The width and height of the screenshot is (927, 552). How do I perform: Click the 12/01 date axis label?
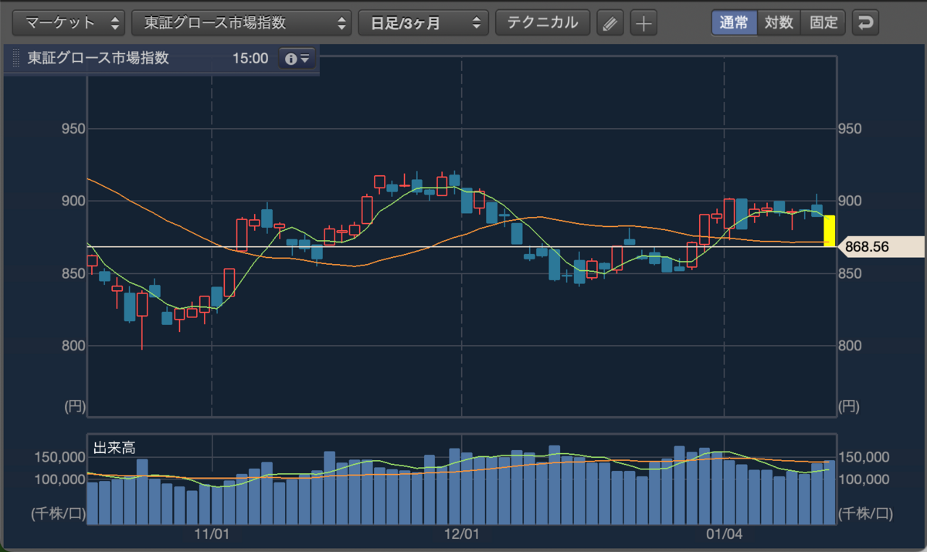click(462, 533)
